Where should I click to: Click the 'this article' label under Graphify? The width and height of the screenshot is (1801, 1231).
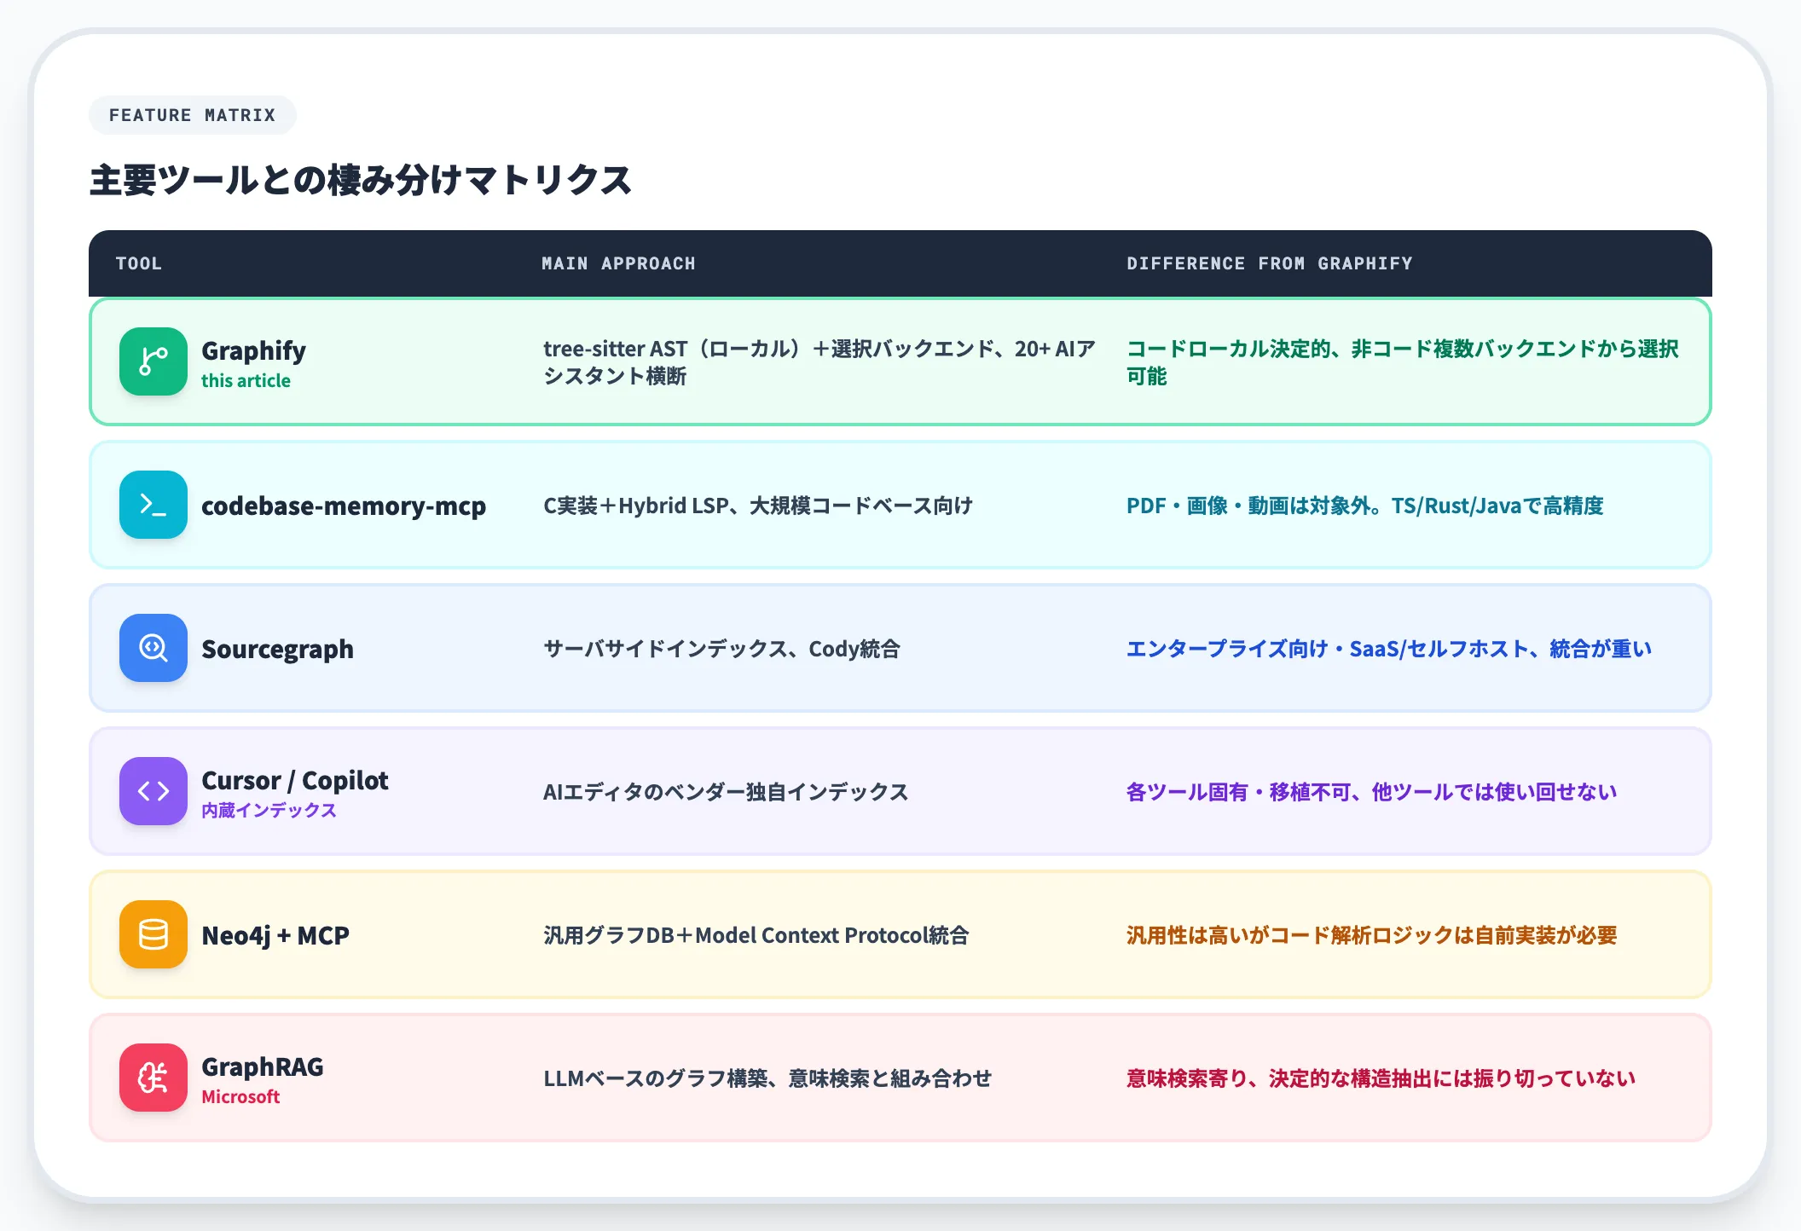(x=246, y=381)
